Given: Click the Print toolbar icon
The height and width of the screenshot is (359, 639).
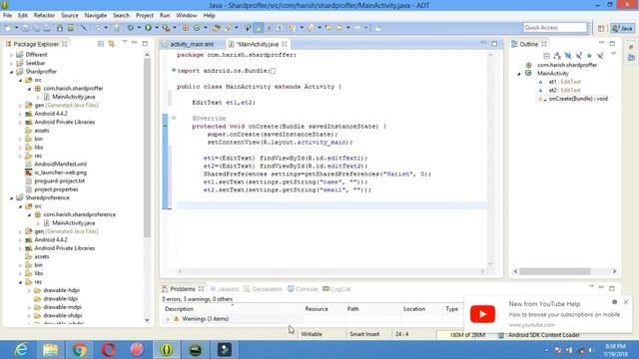Looking at the screenshot, I should [x=47, y=28].
